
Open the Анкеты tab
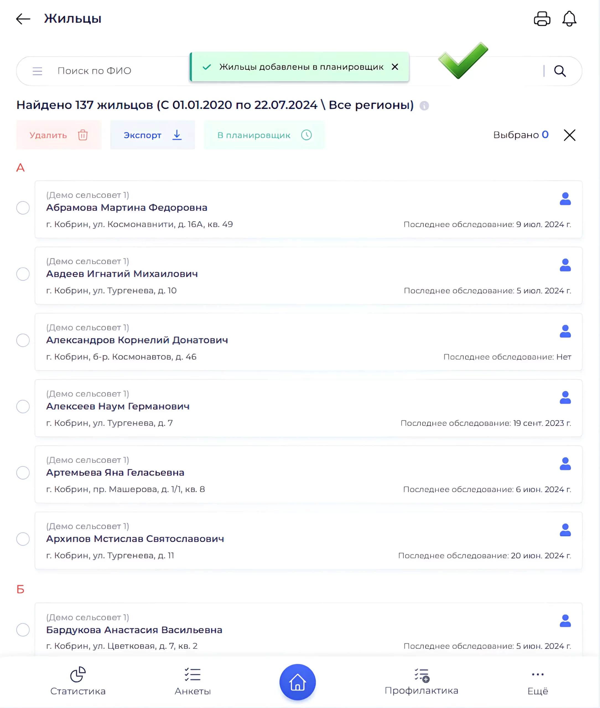pyautogui.click(x=193, y=681)
